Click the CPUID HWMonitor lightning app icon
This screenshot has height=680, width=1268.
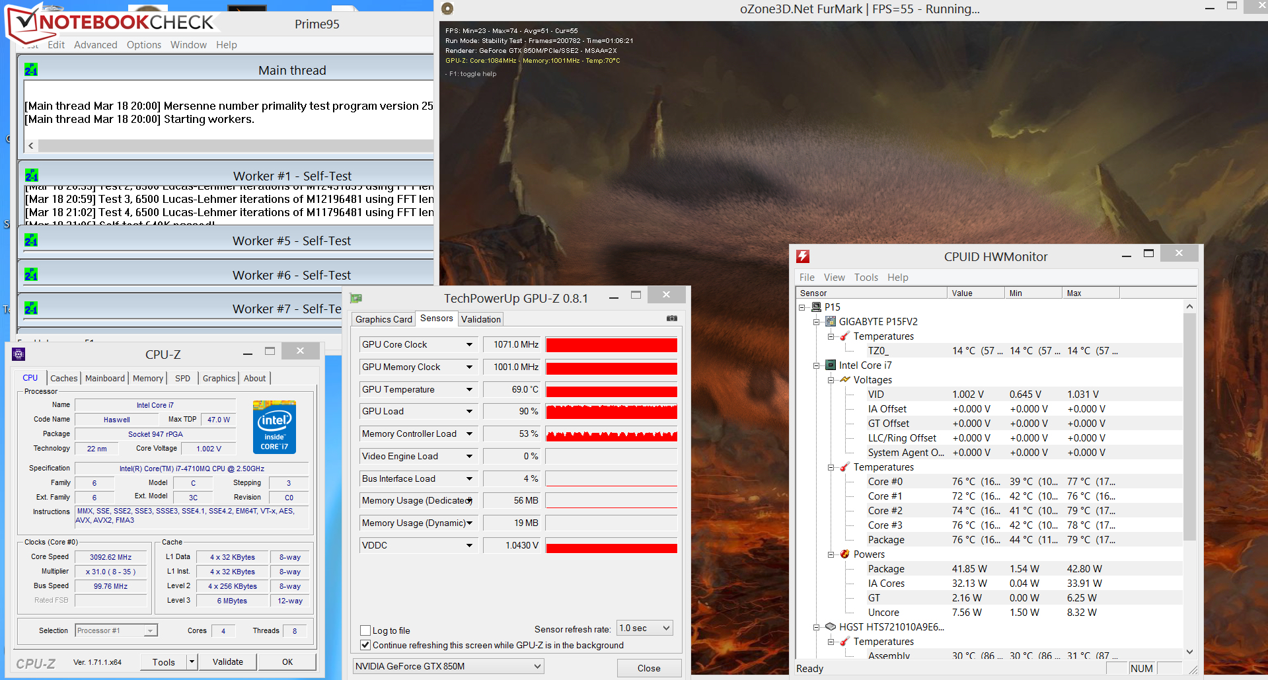(803, 256)
